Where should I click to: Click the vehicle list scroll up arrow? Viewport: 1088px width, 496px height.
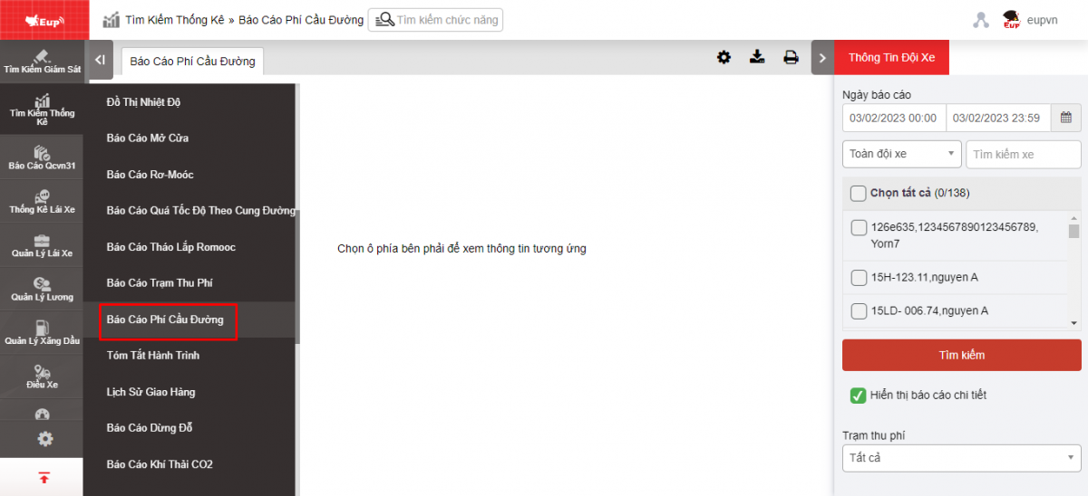[1074, 217]
